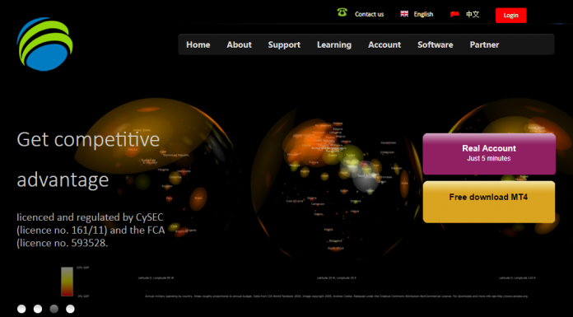The height and width of the screenshot is (317, 573).
Task: Click the green telephone contact icon
Action: tap(342, 12)
